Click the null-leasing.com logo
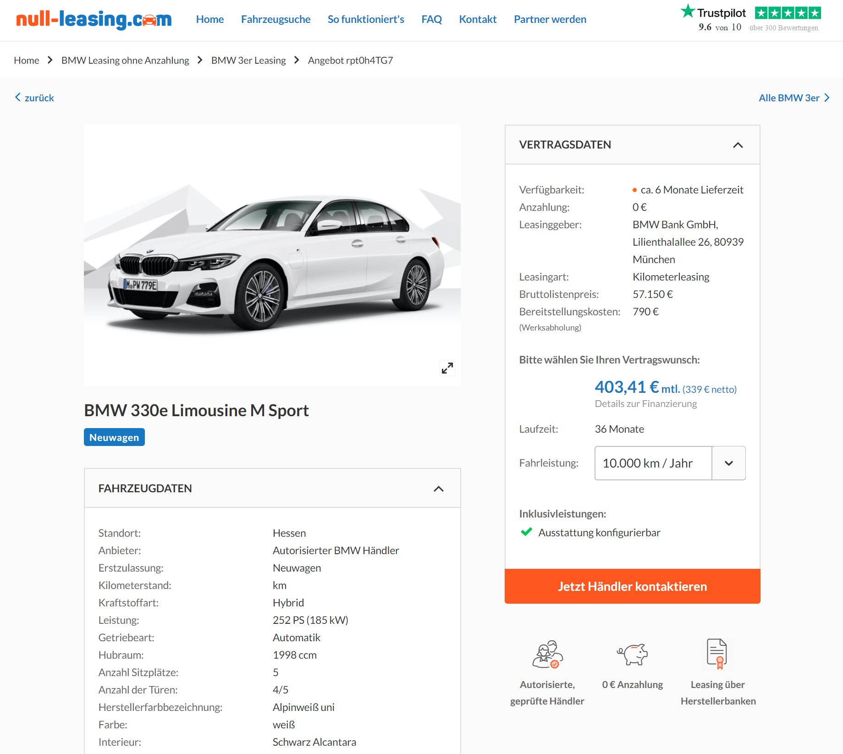Screen dimensions: 843x754 tap(94, 19)
